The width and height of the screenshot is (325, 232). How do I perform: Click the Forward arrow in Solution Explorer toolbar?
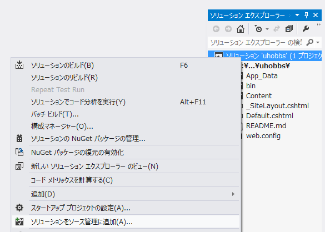click(x=228, y=29)
